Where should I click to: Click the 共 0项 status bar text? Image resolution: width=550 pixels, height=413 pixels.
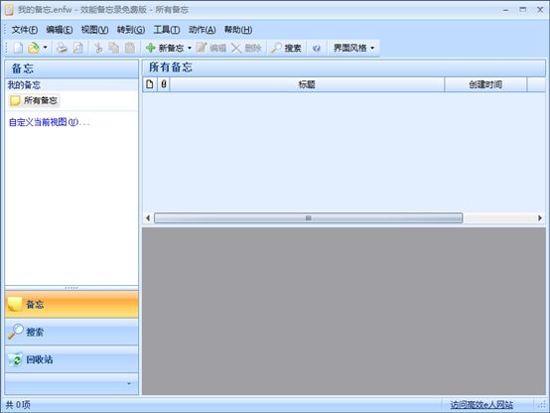tap(18, 405)
